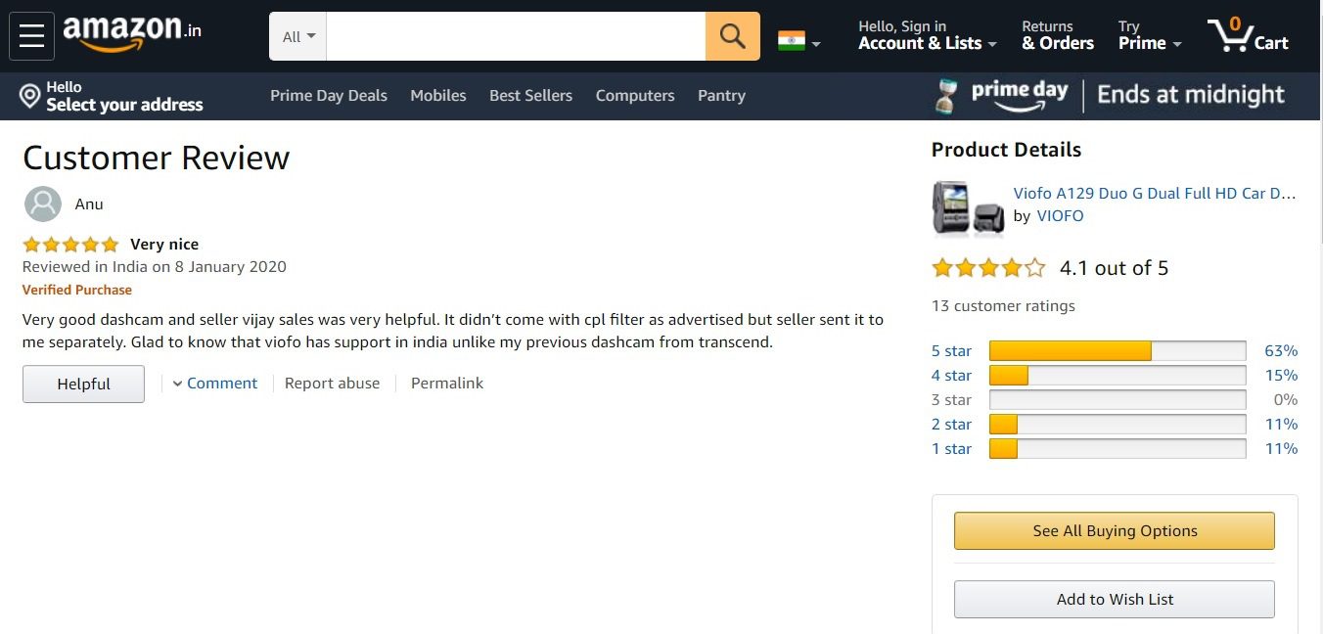Click the location pin address icon

pyautogui.click(x=30, y=96)
